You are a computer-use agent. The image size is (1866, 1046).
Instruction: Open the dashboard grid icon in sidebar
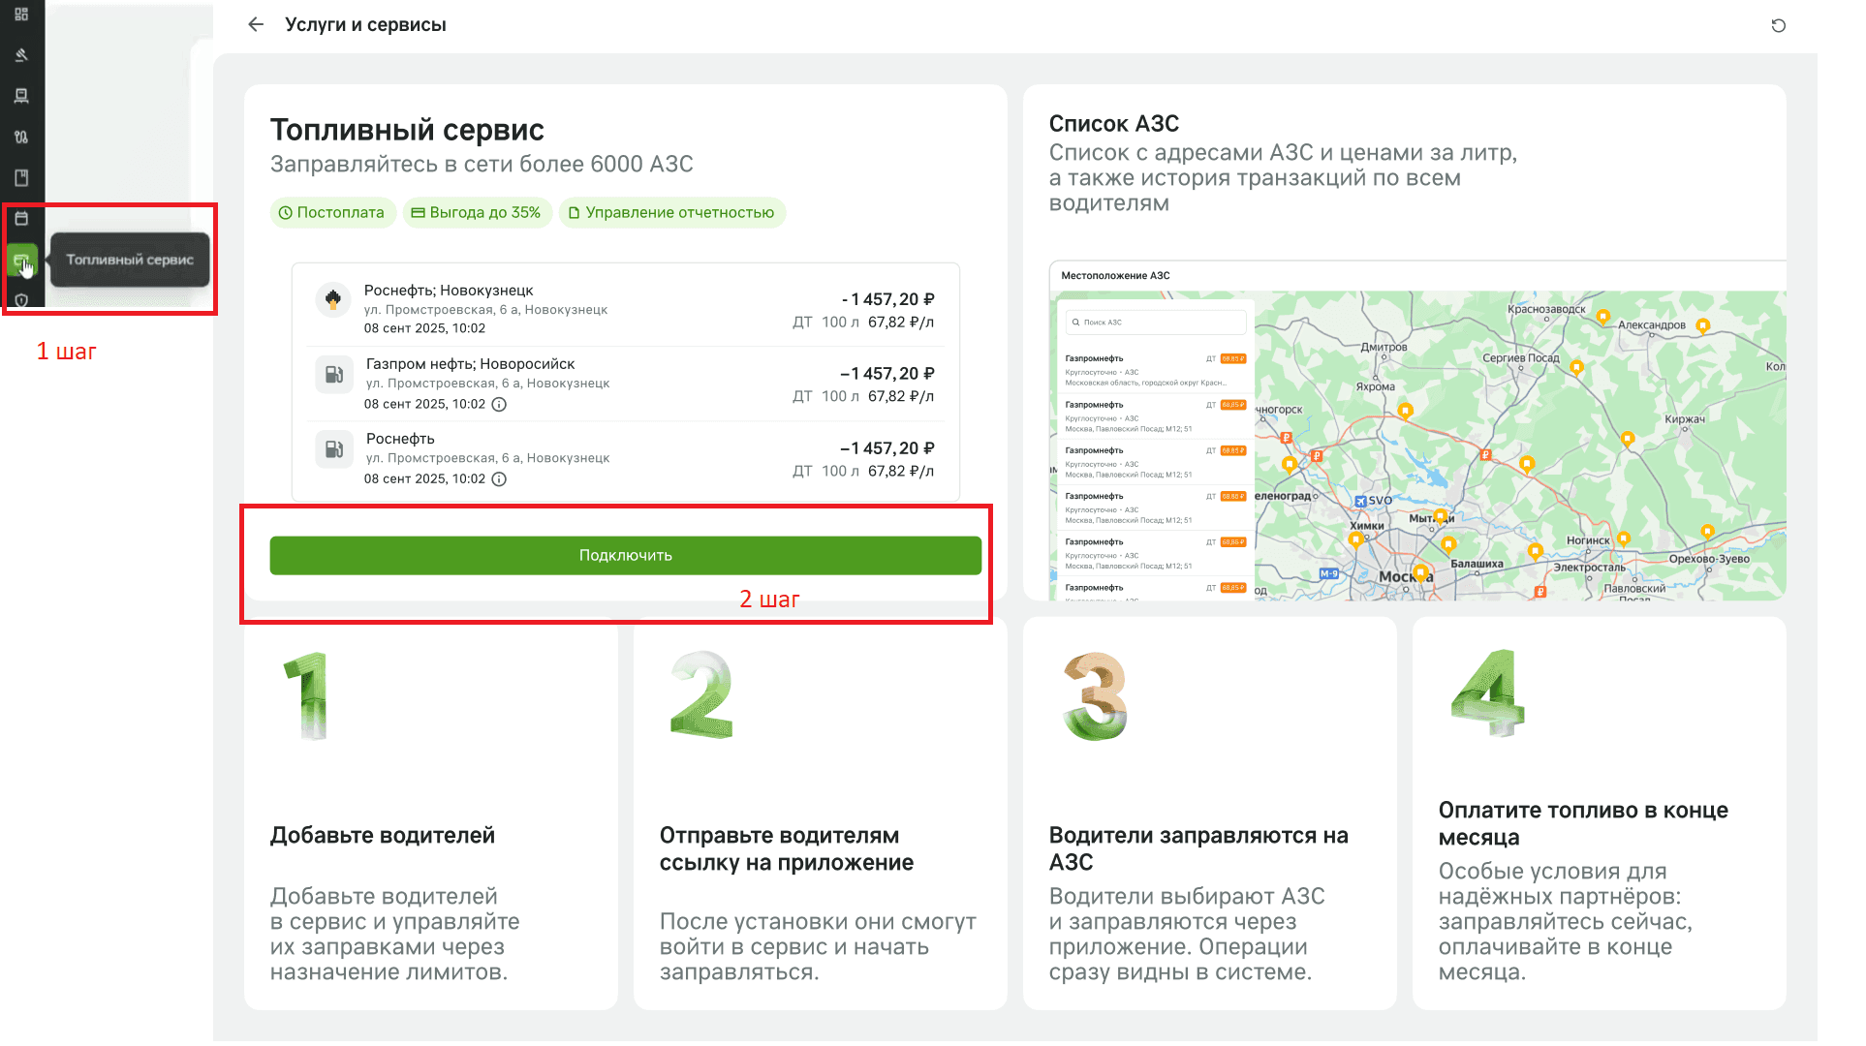pyautogui.click(x=21, y=15)
